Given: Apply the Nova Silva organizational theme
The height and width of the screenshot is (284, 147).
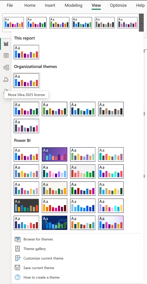Looking at the screenshot, I should (26, 80).
